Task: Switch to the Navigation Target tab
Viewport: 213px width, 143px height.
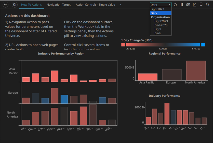Action: point(59,5)
